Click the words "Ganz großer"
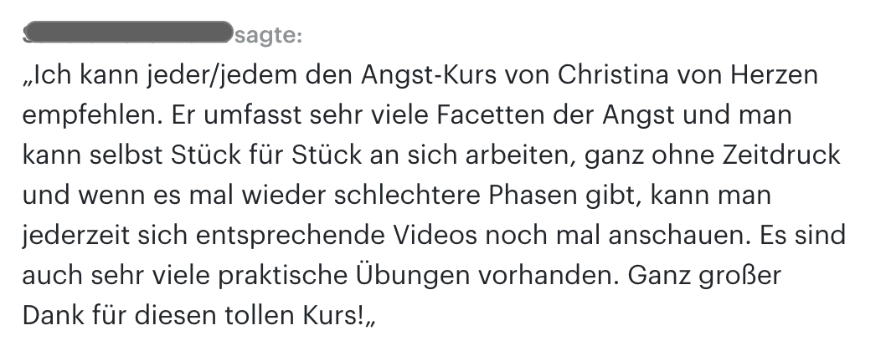This screenshot has height=361, width=886. (704, 276)
